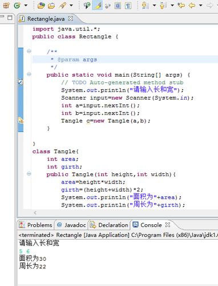Click the 'class Tangle{' line
This screenshot has height=286, width=218.
point(55,152)
